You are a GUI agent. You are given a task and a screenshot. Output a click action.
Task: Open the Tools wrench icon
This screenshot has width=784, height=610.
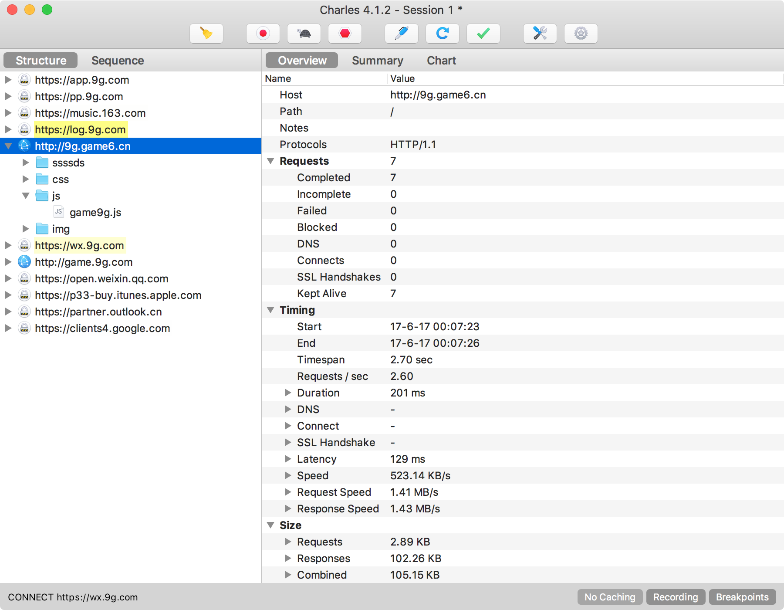[x=540, y=34]
